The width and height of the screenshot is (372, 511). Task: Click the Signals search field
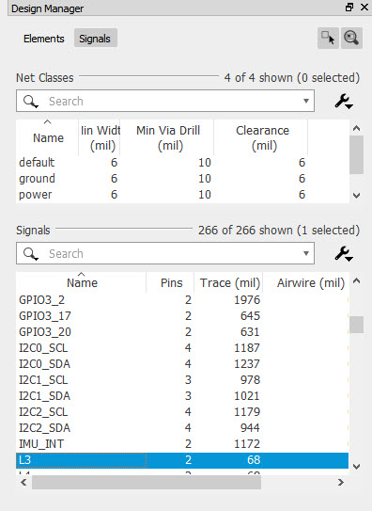165,253
